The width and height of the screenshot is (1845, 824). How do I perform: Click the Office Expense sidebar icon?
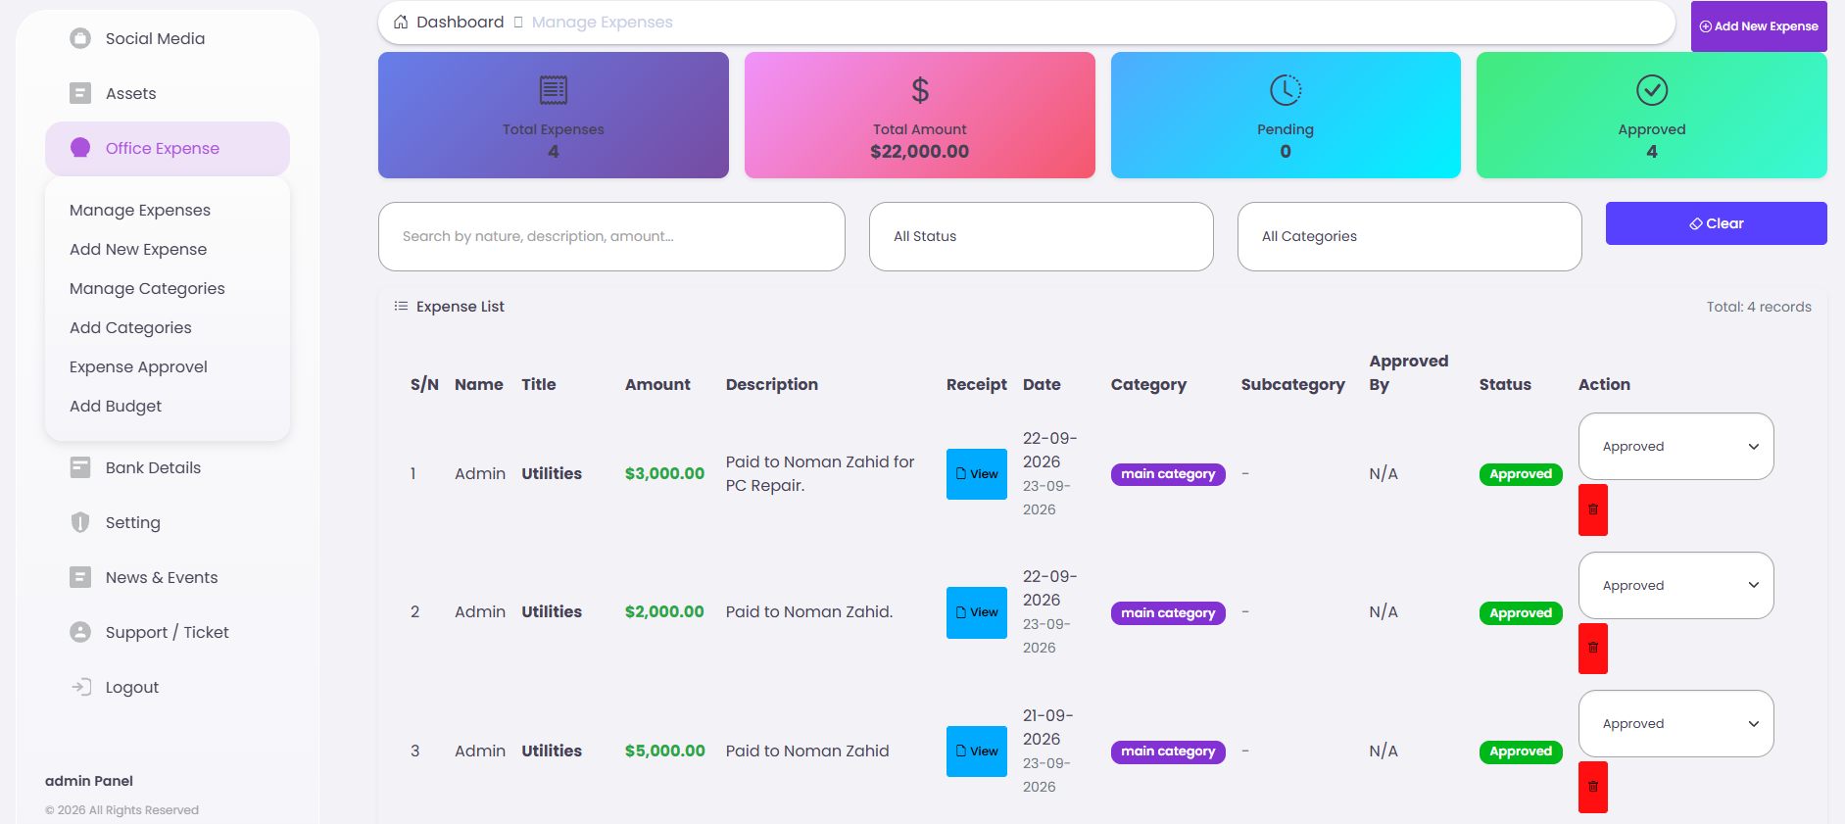(x=80, y=148)
